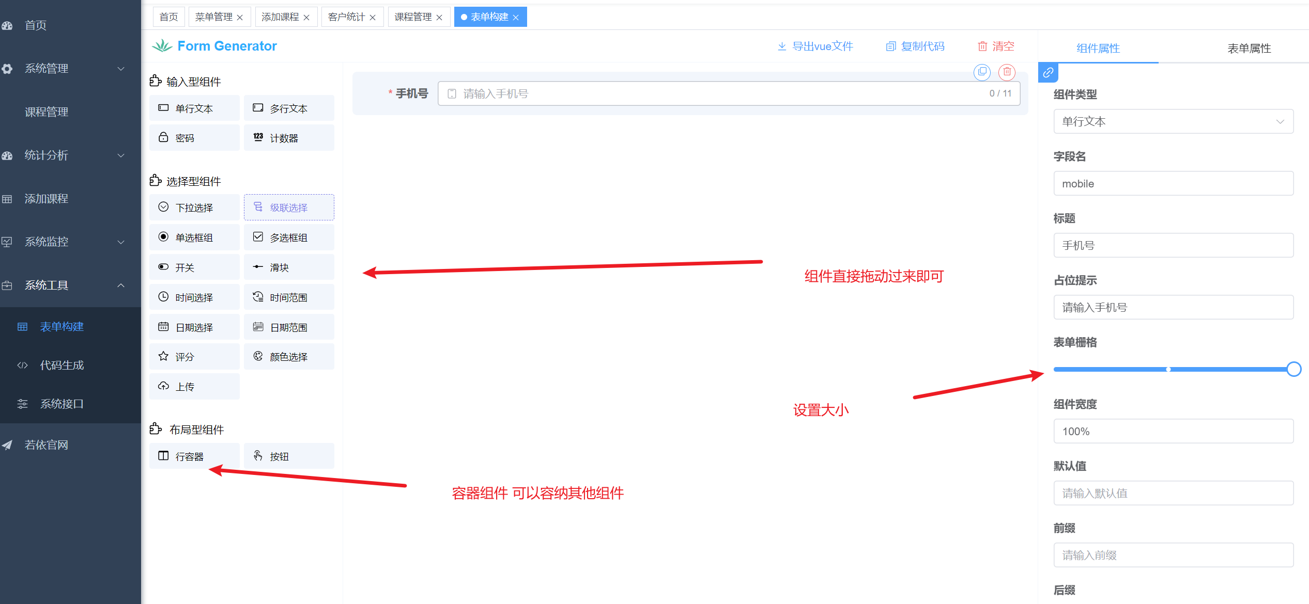
Task: Click the 计数器 counter component
Action: point(288,138)
